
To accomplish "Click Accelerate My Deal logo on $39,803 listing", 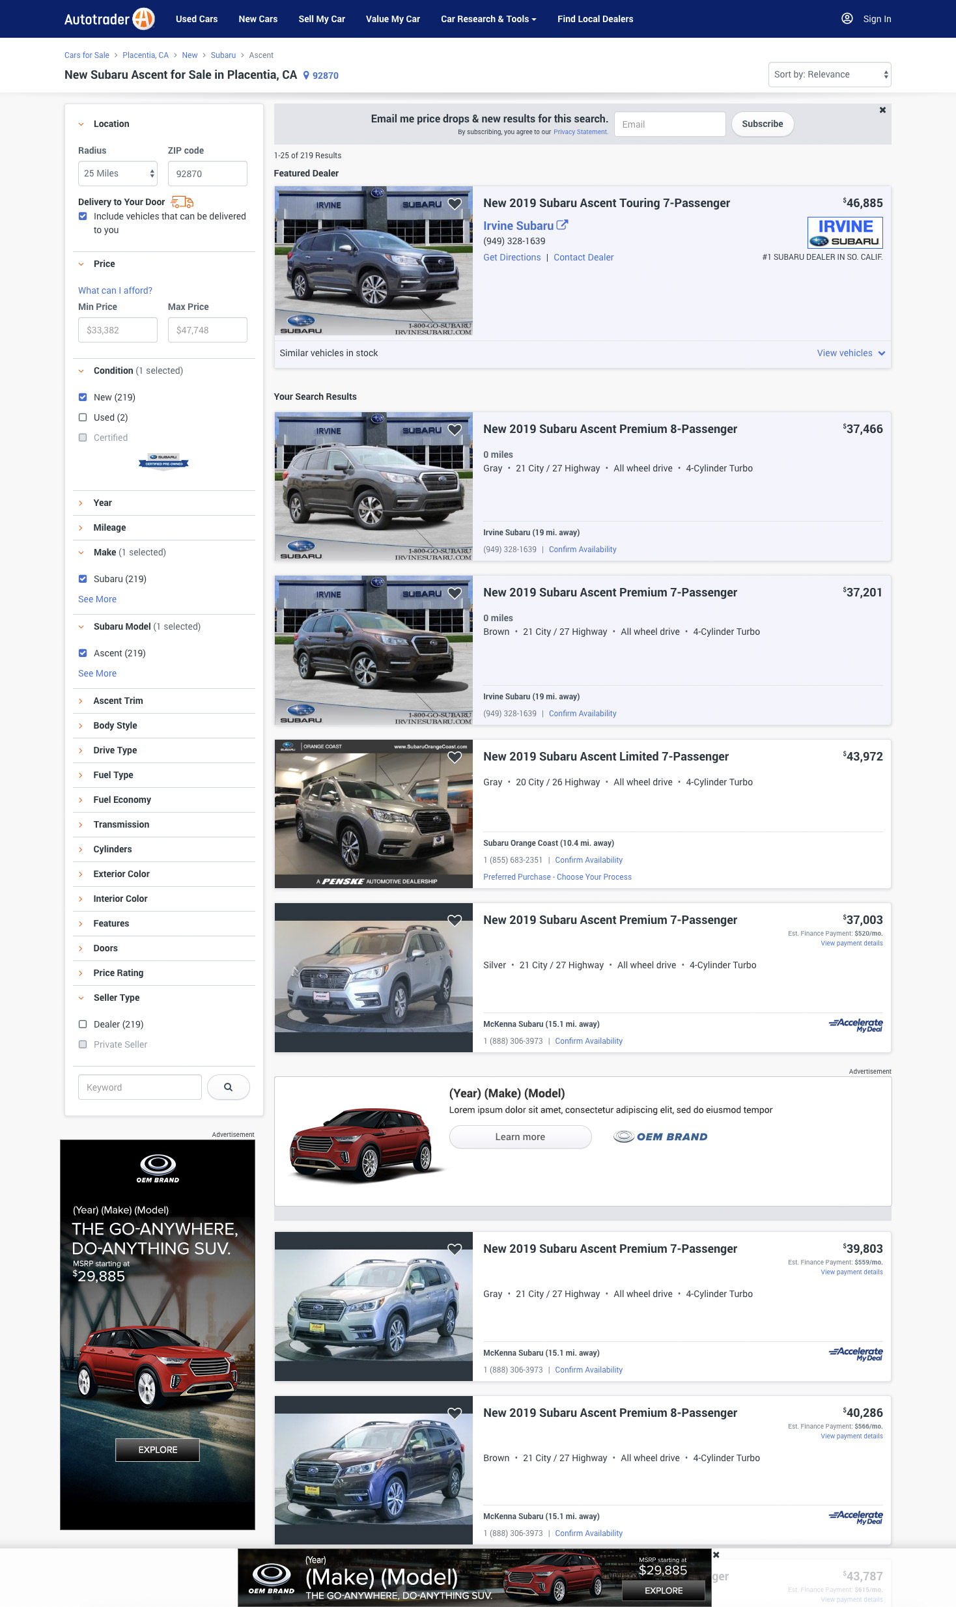I will pos(856,1354).
